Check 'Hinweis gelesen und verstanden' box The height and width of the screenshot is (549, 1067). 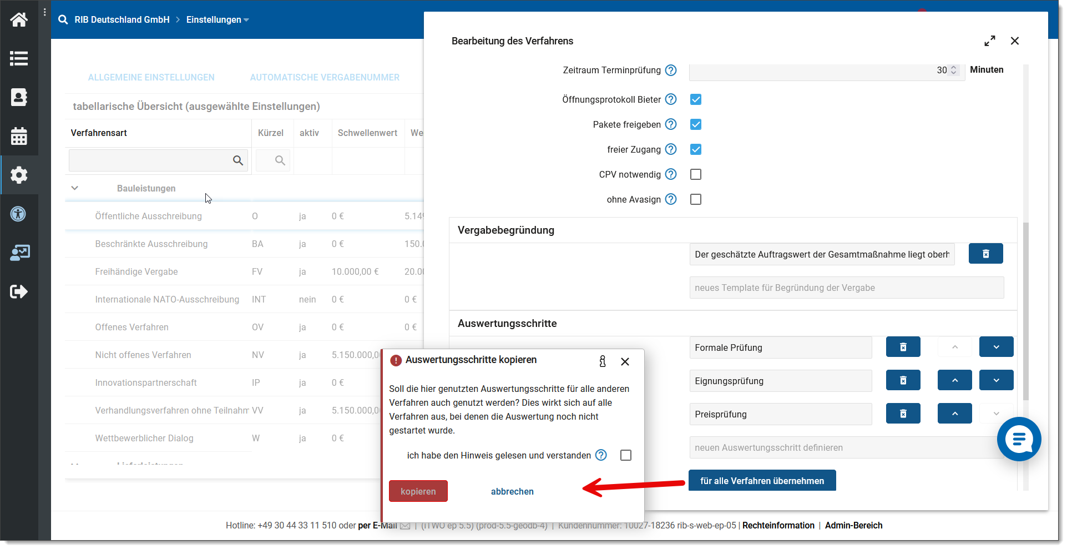pos(626,455)
